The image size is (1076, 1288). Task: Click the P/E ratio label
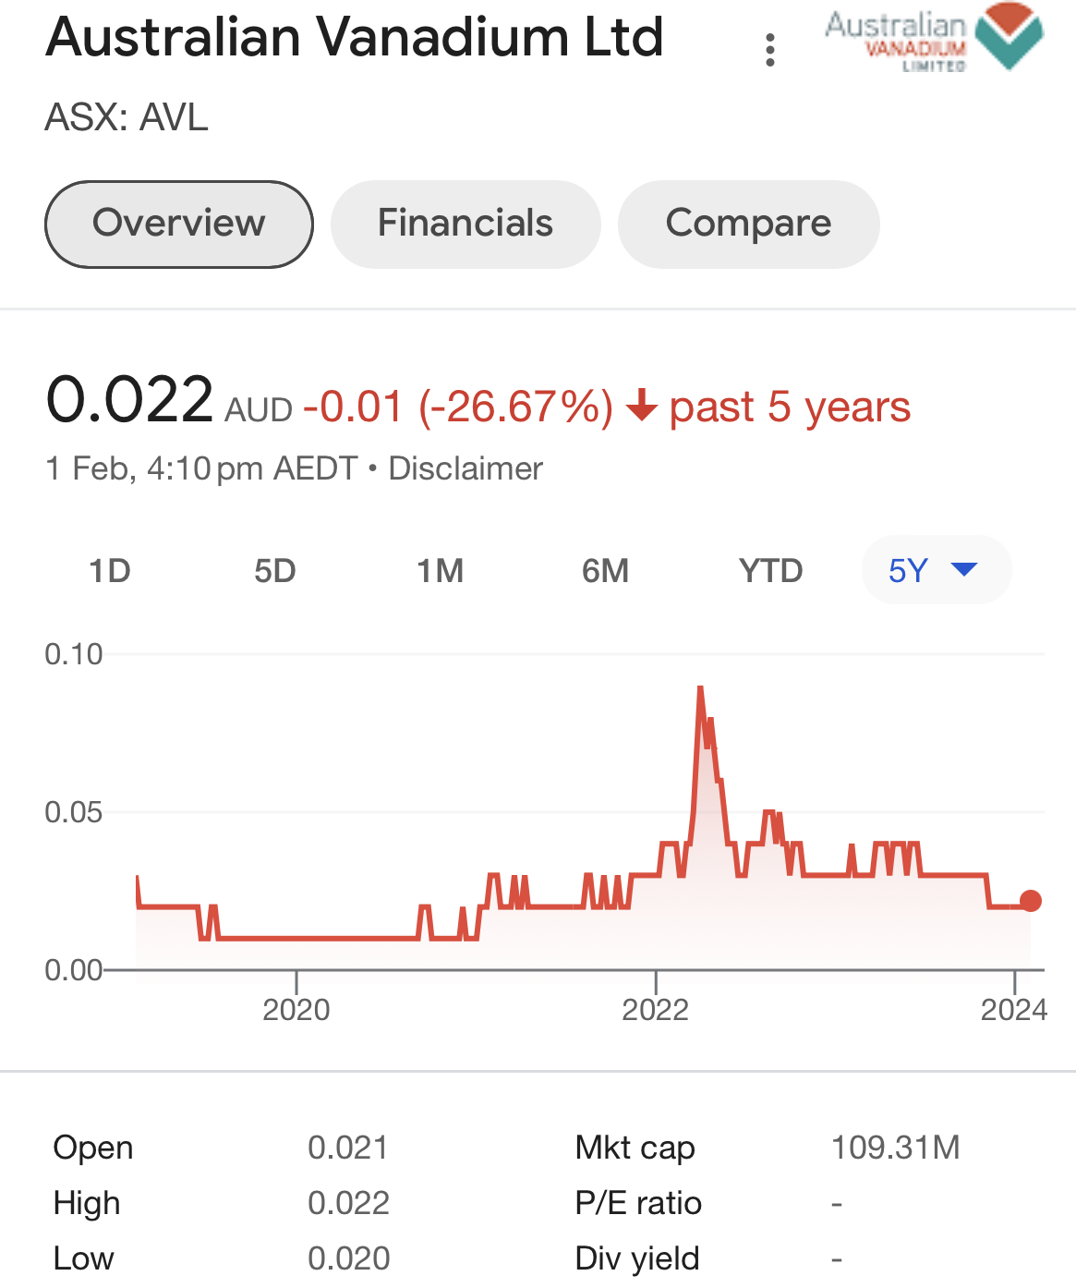pyautogui.click(x=638, y=1203)
